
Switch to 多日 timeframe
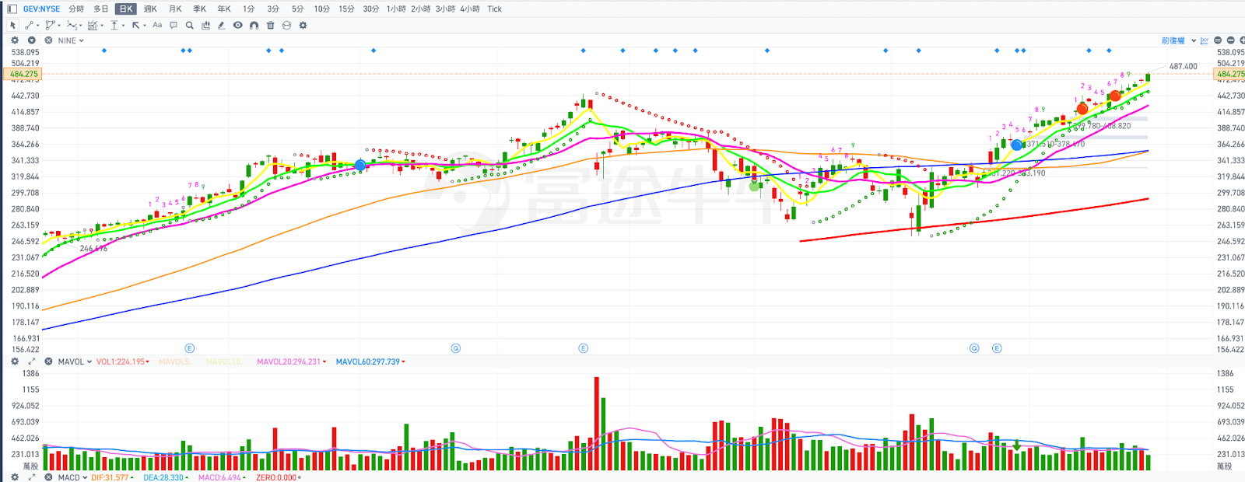click(101, 9)
